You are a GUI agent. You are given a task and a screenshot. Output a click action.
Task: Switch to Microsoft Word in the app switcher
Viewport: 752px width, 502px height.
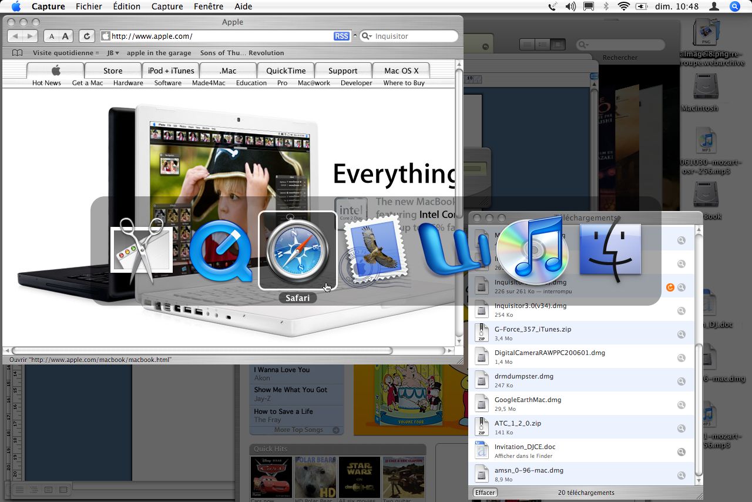click(454, 250)
